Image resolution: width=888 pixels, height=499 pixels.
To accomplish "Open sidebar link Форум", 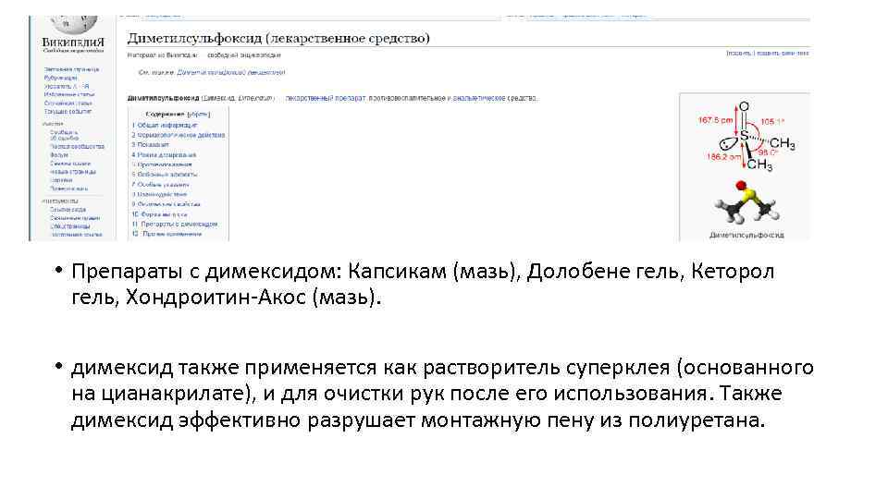I will pyautogui.click(x=59, y=154).
